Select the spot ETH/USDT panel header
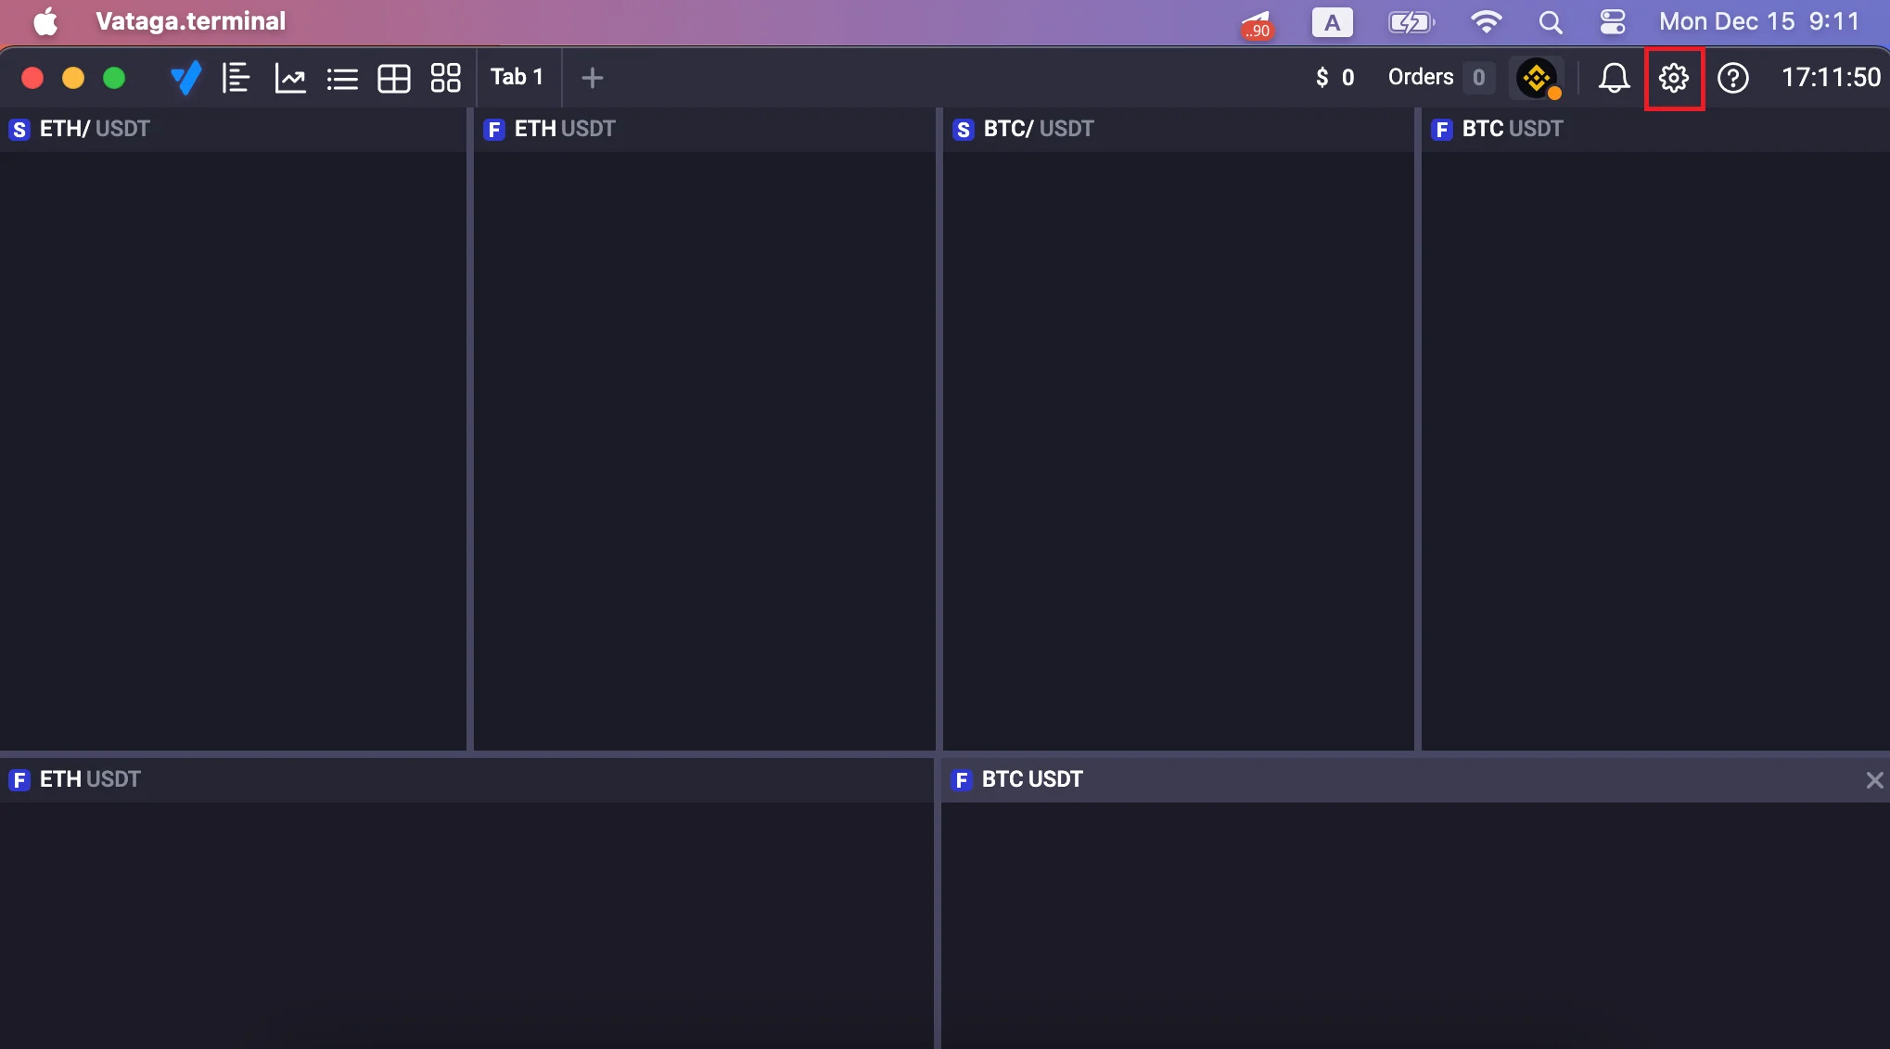This screenshot has width=1890, height=1049. click(x=93, y=129)
